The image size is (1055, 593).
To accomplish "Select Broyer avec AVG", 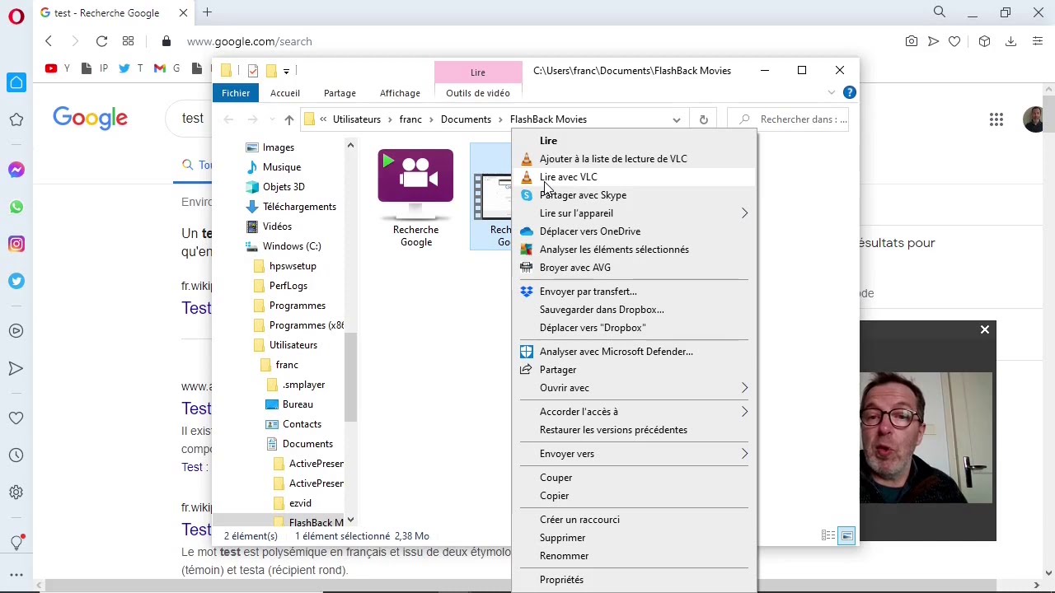I will tap(633, 268).
